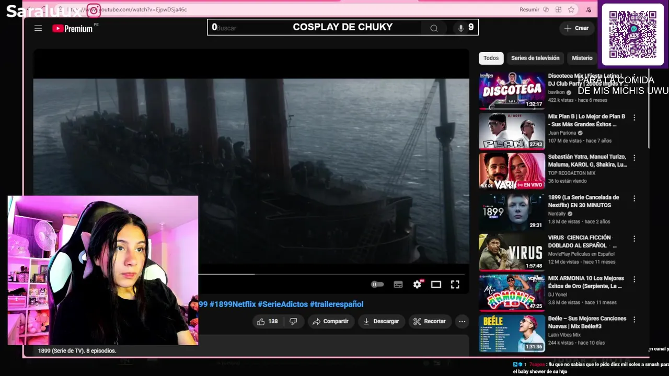The width and height of the screenshot is (669, 376).
Task: Open the browser split-screen grid icon
Action: (558, 9)
